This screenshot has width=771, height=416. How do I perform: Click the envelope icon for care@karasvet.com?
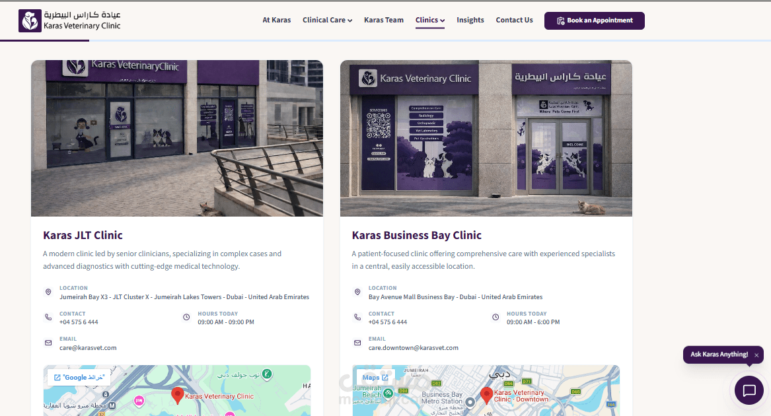tap(48, 343)
